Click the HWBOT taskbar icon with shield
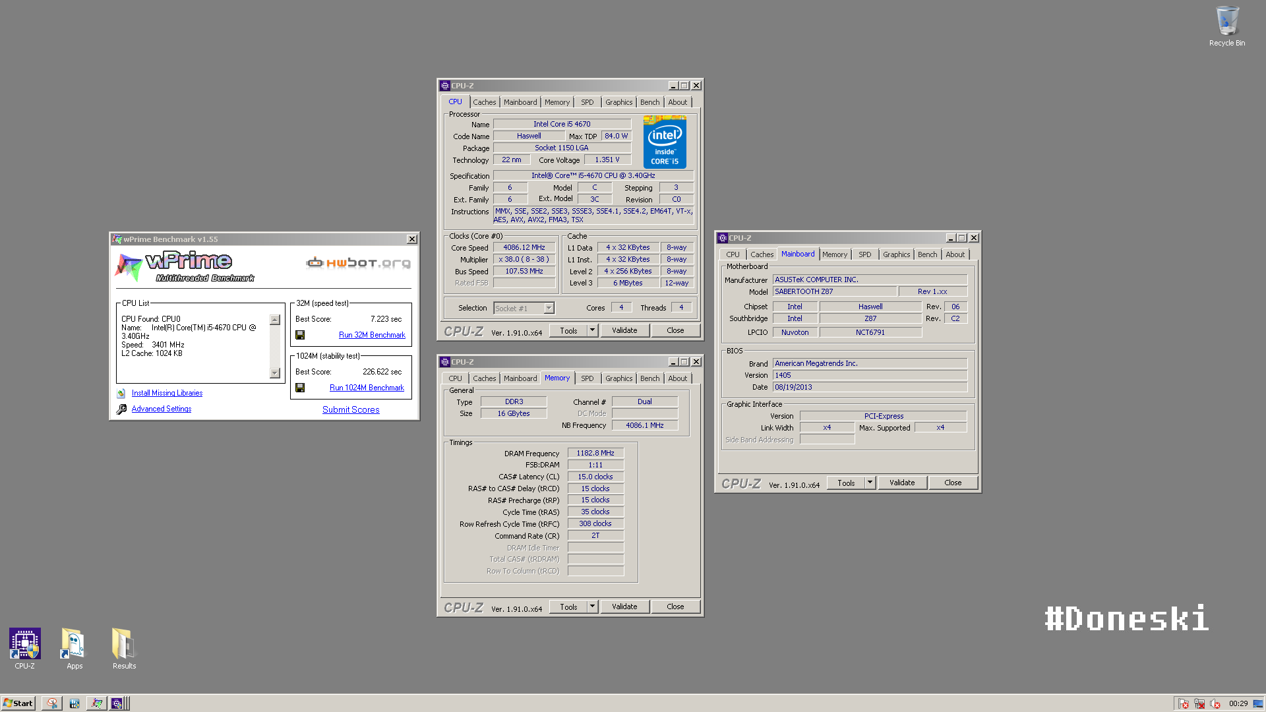Viewport: 1266px width, 712px height. (x=75, y=703)
